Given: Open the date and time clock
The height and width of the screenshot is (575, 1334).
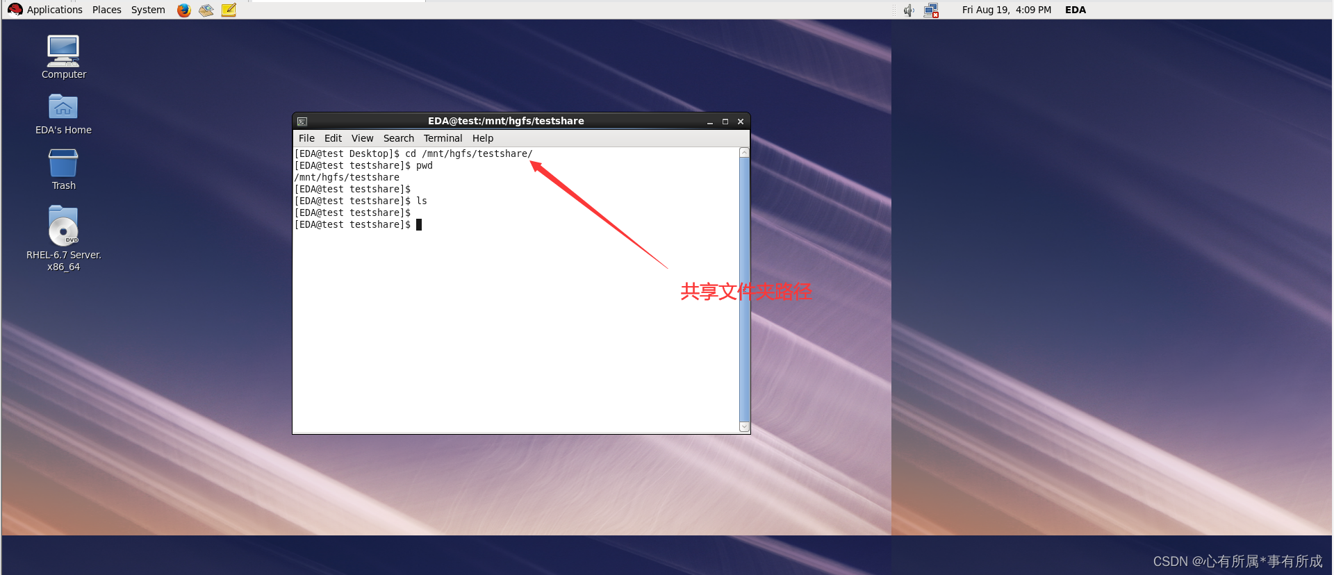Looking at the screenshot, I should coord(1006,10).
